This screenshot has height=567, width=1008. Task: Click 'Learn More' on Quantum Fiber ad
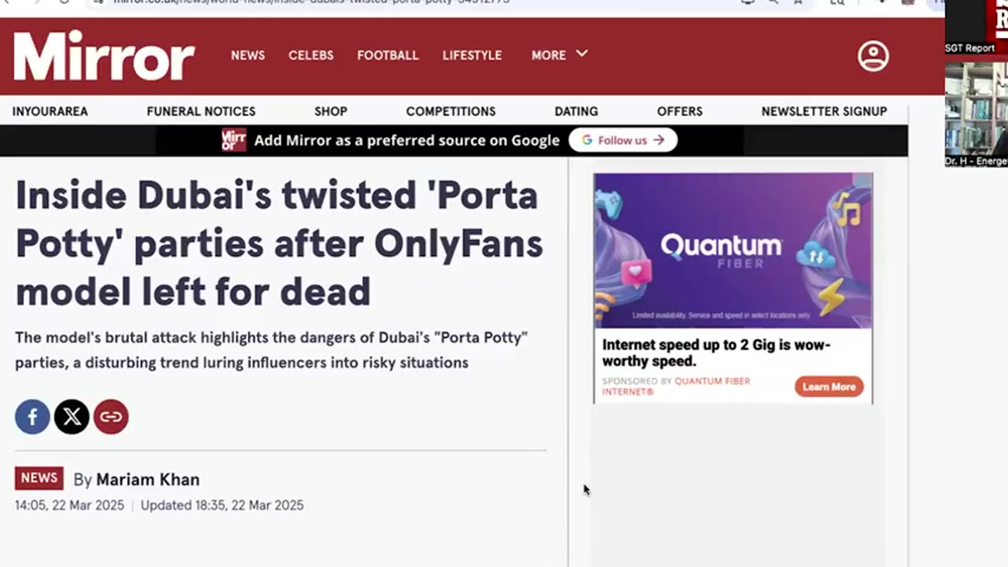coord(828,387)
